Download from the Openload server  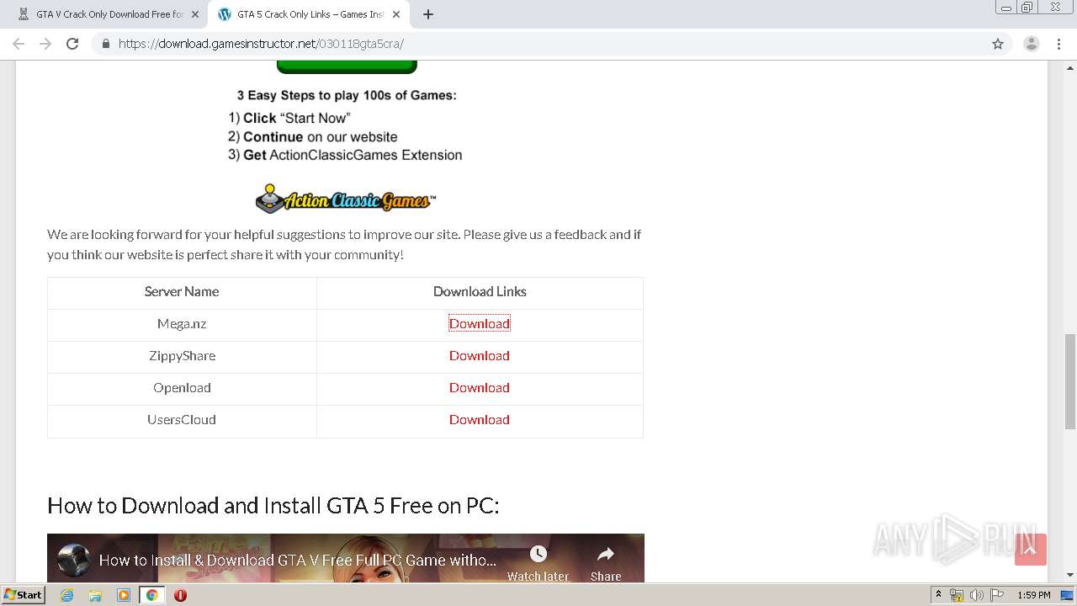[480, 387]
